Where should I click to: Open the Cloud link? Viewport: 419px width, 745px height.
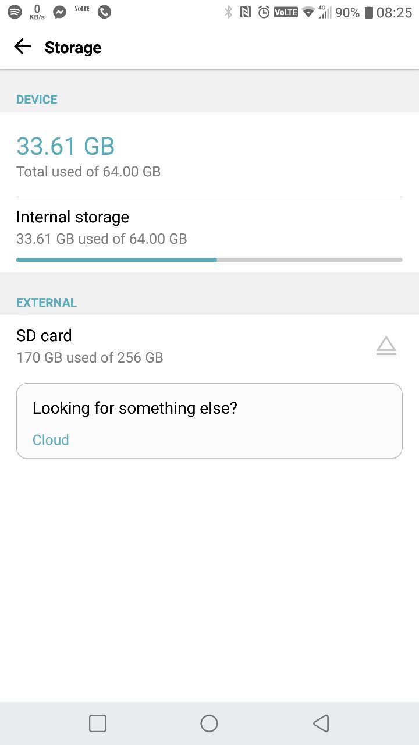[x=51, y=439]
